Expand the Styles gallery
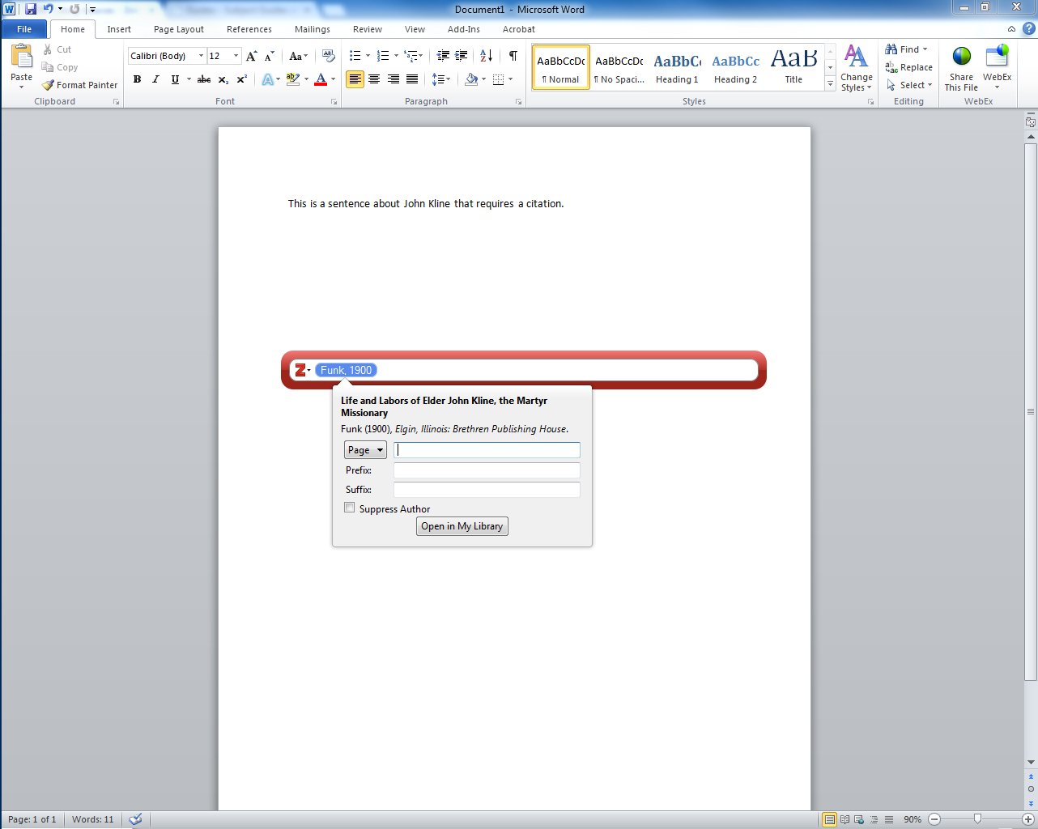The width and height of the screenshot is (1038, 829). coord(830,84)
